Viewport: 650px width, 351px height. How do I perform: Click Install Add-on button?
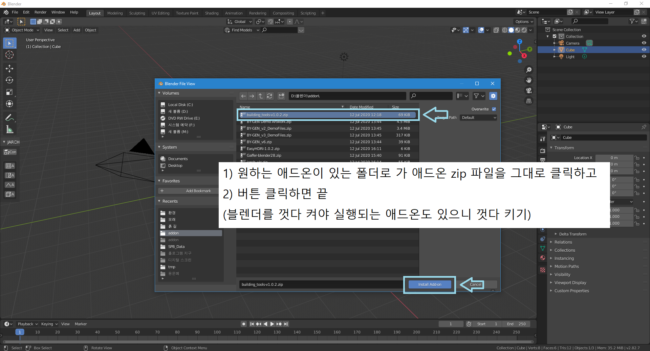pos(430,284)
